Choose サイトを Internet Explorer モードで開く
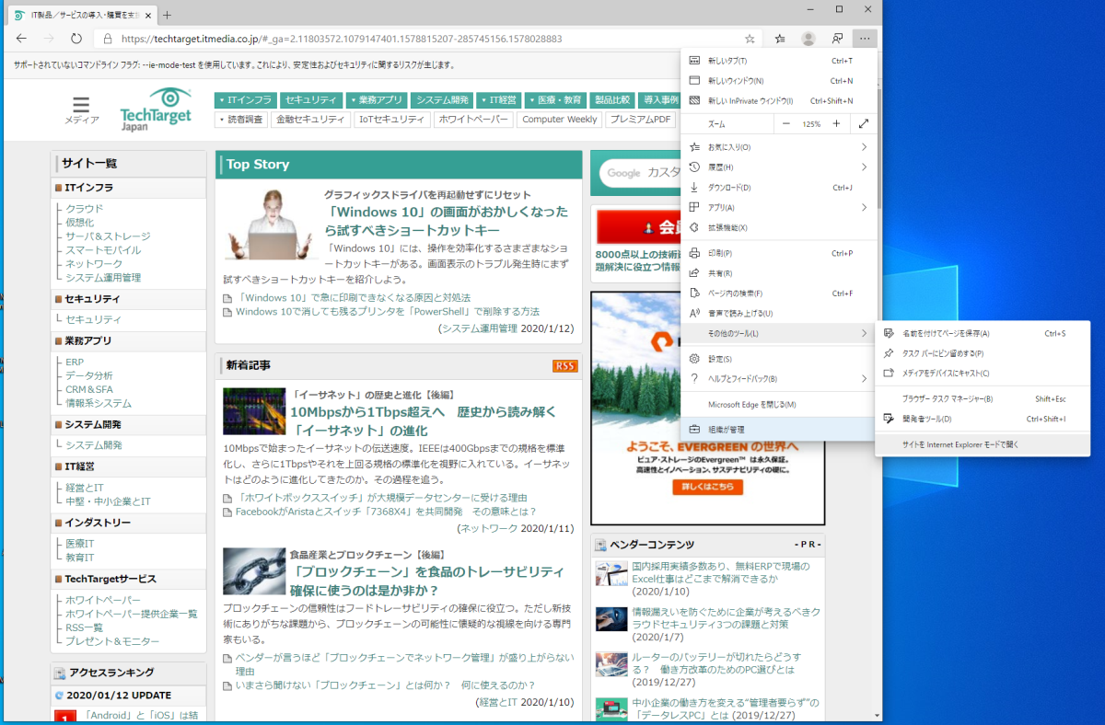 click(x=983, y=444)
